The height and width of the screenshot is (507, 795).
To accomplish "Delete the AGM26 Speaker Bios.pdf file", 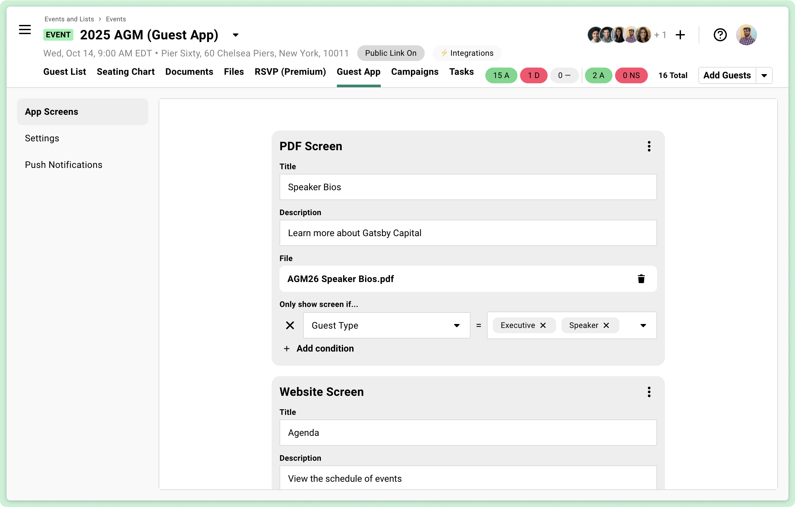I will point(642,279).
